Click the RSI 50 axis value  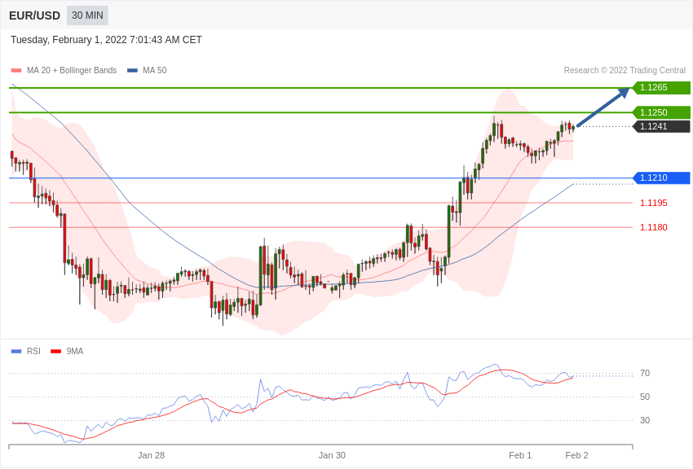[x=645, y=397]
